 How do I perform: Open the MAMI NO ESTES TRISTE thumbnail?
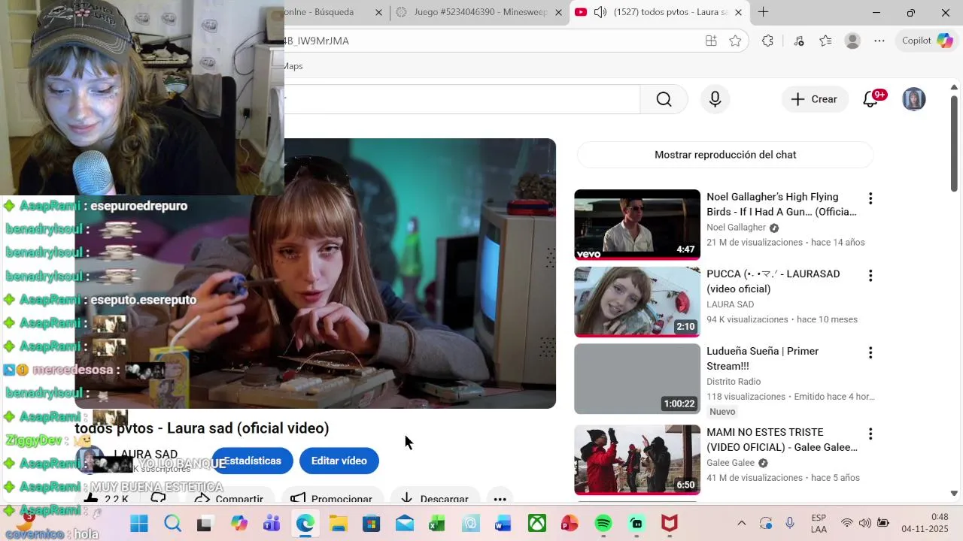click(x=637, y=460)
